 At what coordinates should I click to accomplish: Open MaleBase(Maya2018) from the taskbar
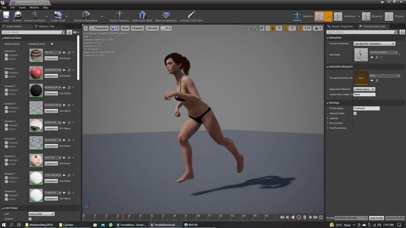point(41,225)
